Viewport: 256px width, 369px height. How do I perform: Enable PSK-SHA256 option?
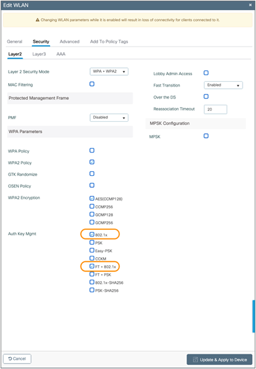(x=92, y=290)
